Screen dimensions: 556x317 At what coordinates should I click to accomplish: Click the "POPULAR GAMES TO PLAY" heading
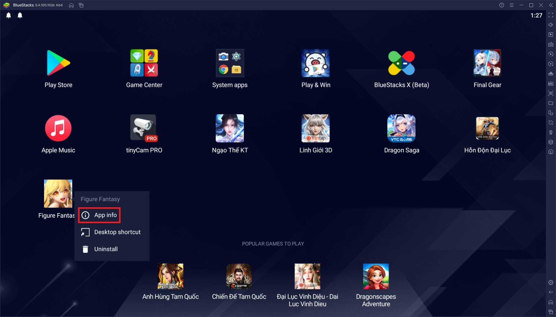tap(273, 244)
